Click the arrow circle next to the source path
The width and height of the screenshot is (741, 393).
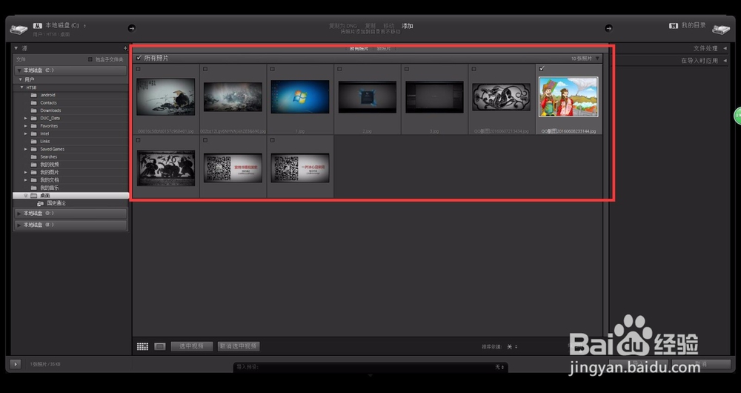131,28
